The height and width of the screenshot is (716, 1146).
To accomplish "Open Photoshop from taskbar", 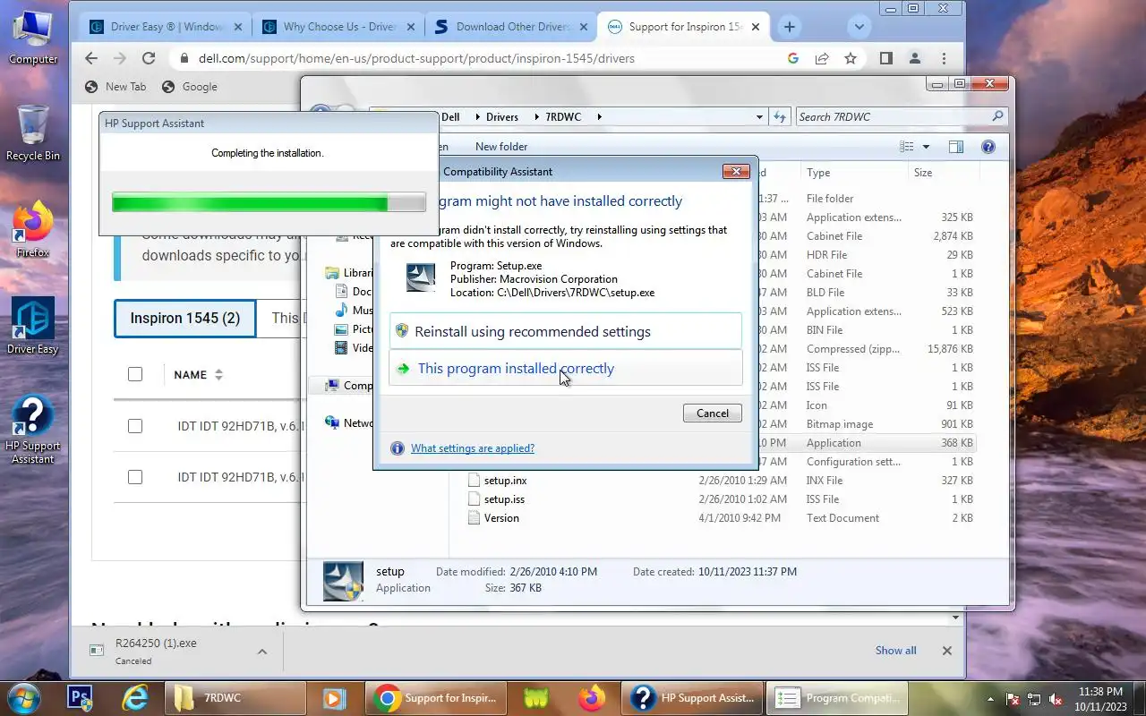I will point(81,698).
